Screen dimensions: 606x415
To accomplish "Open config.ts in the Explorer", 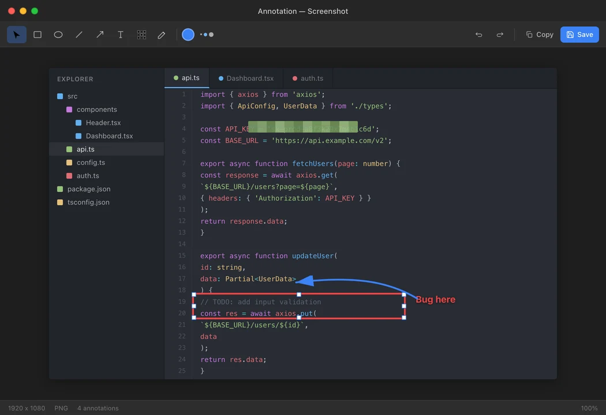I will click(106, 163).
